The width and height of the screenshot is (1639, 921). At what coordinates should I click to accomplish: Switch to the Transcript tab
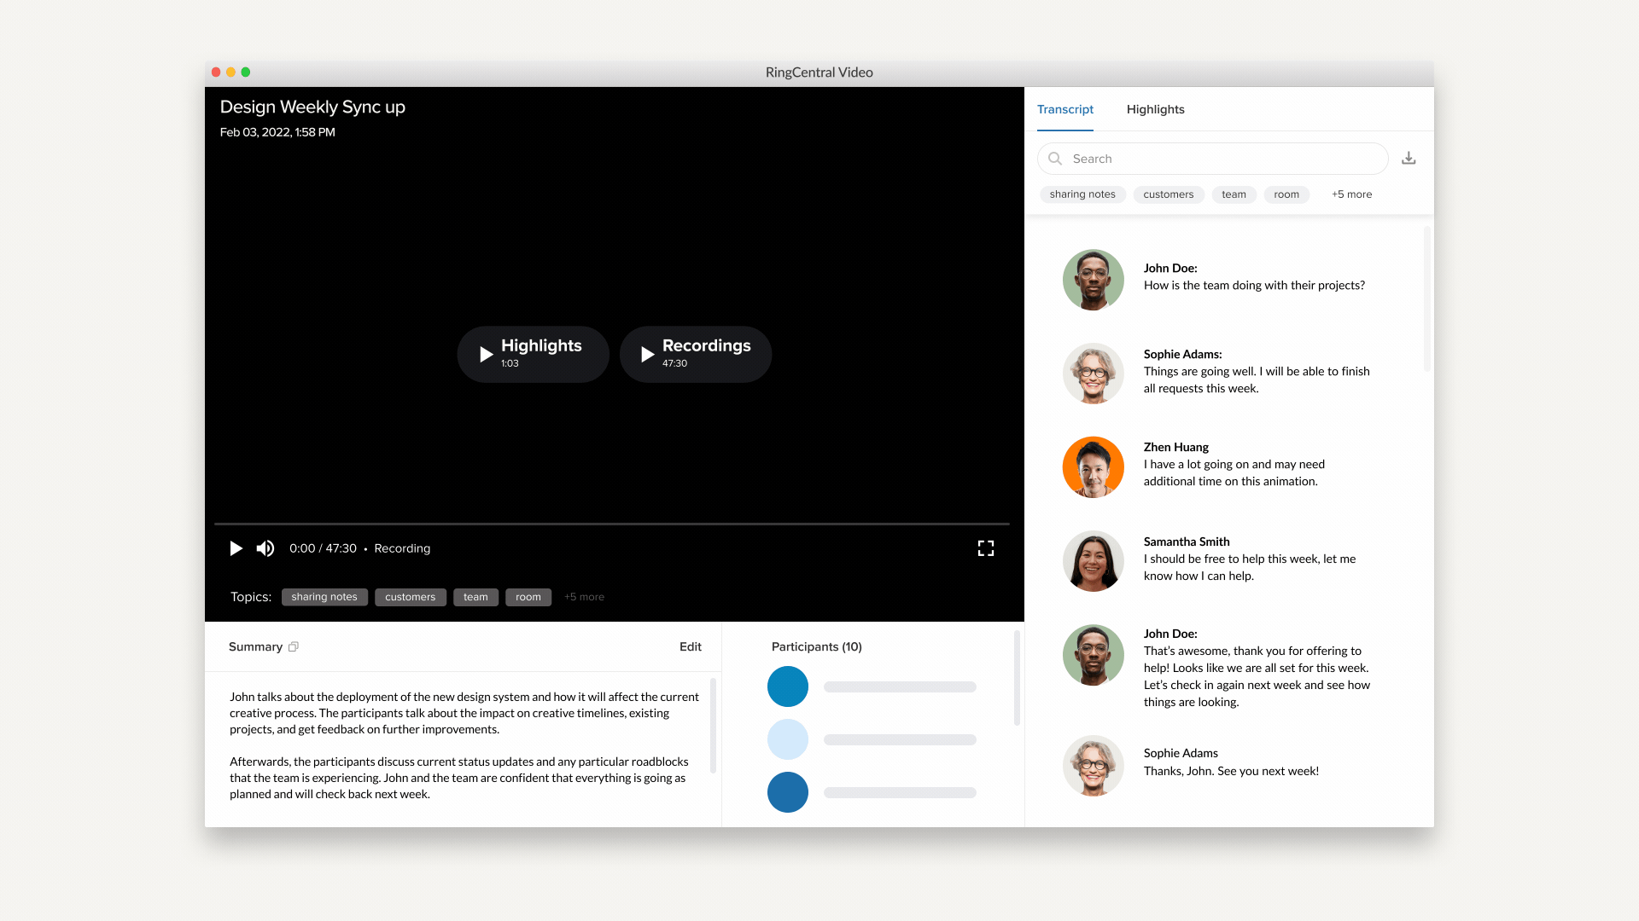[1064, 110]
